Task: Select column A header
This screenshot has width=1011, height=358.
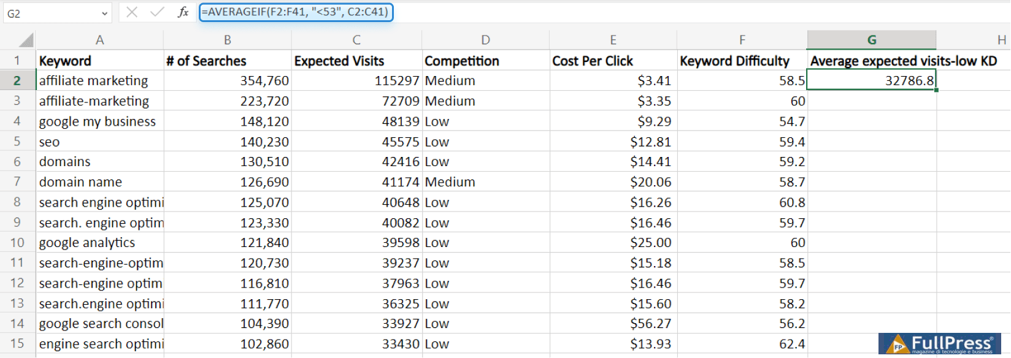Action: (99, 40)
